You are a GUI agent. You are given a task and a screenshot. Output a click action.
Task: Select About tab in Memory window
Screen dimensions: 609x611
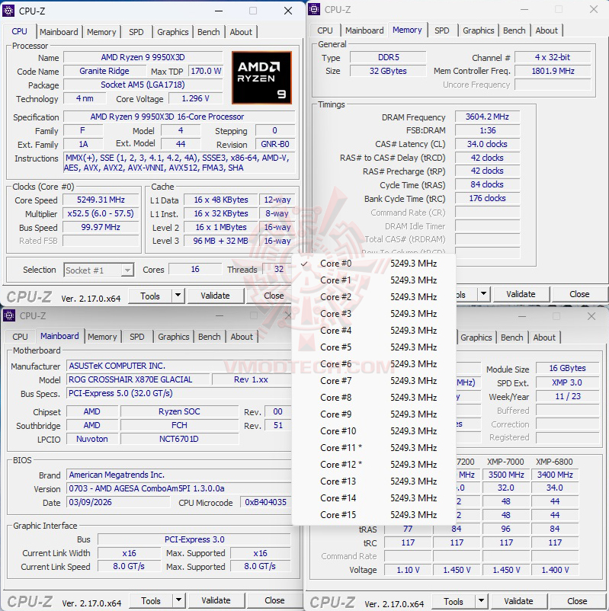point(546,30)
